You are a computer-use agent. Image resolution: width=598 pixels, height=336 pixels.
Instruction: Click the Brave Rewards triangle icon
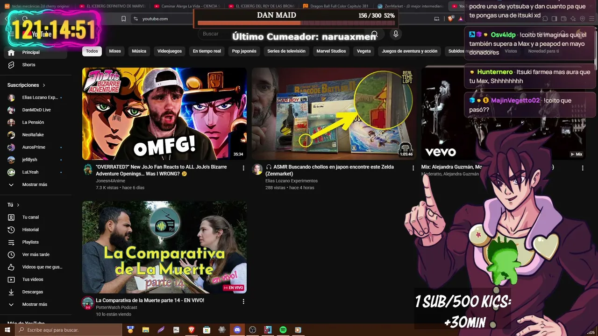tap(461, 19)
